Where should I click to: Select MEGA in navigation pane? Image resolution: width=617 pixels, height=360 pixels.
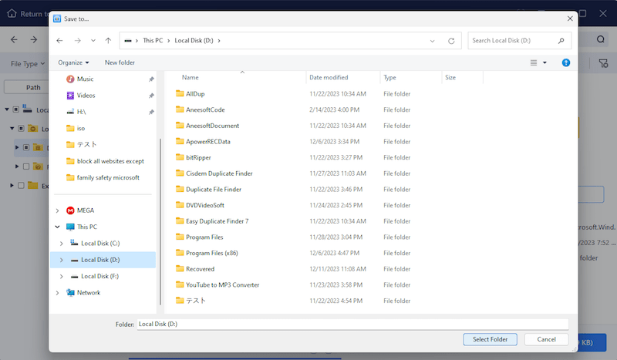(81, 210)
